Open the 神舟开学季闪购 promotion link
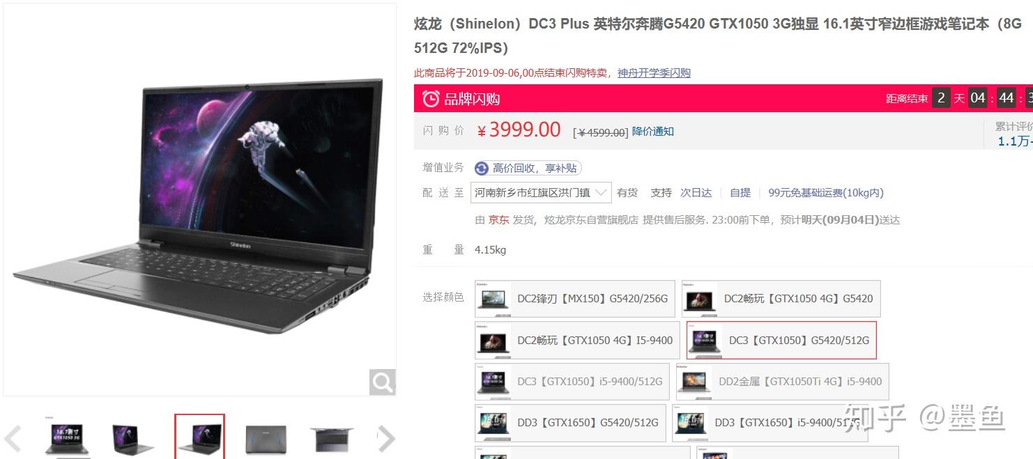The width and height of the screenshot is (1033, 459). point(654,73)
